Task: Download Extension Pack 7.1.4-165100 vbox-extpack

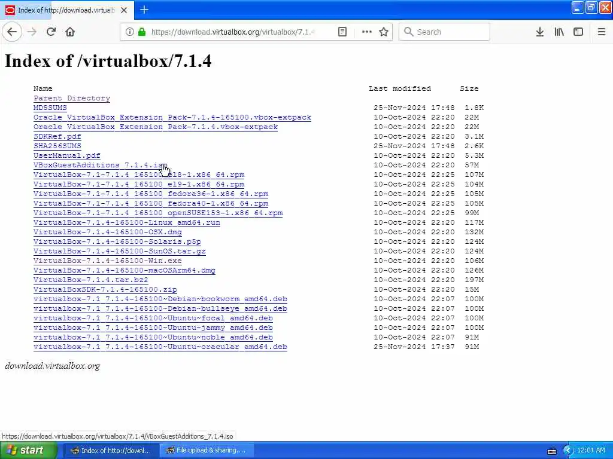Action: [172, 118]
